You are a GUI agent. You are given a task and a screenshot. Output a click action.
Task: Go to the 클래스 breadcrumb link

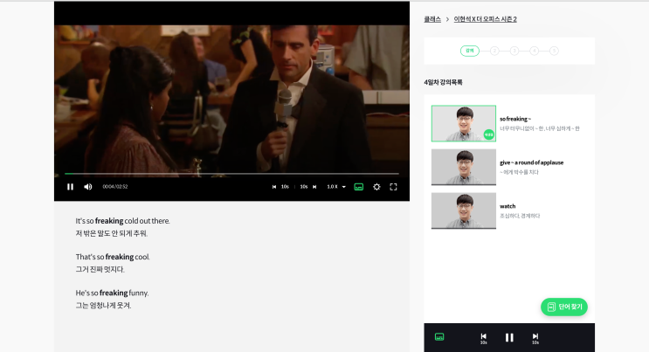coord(432,19)
